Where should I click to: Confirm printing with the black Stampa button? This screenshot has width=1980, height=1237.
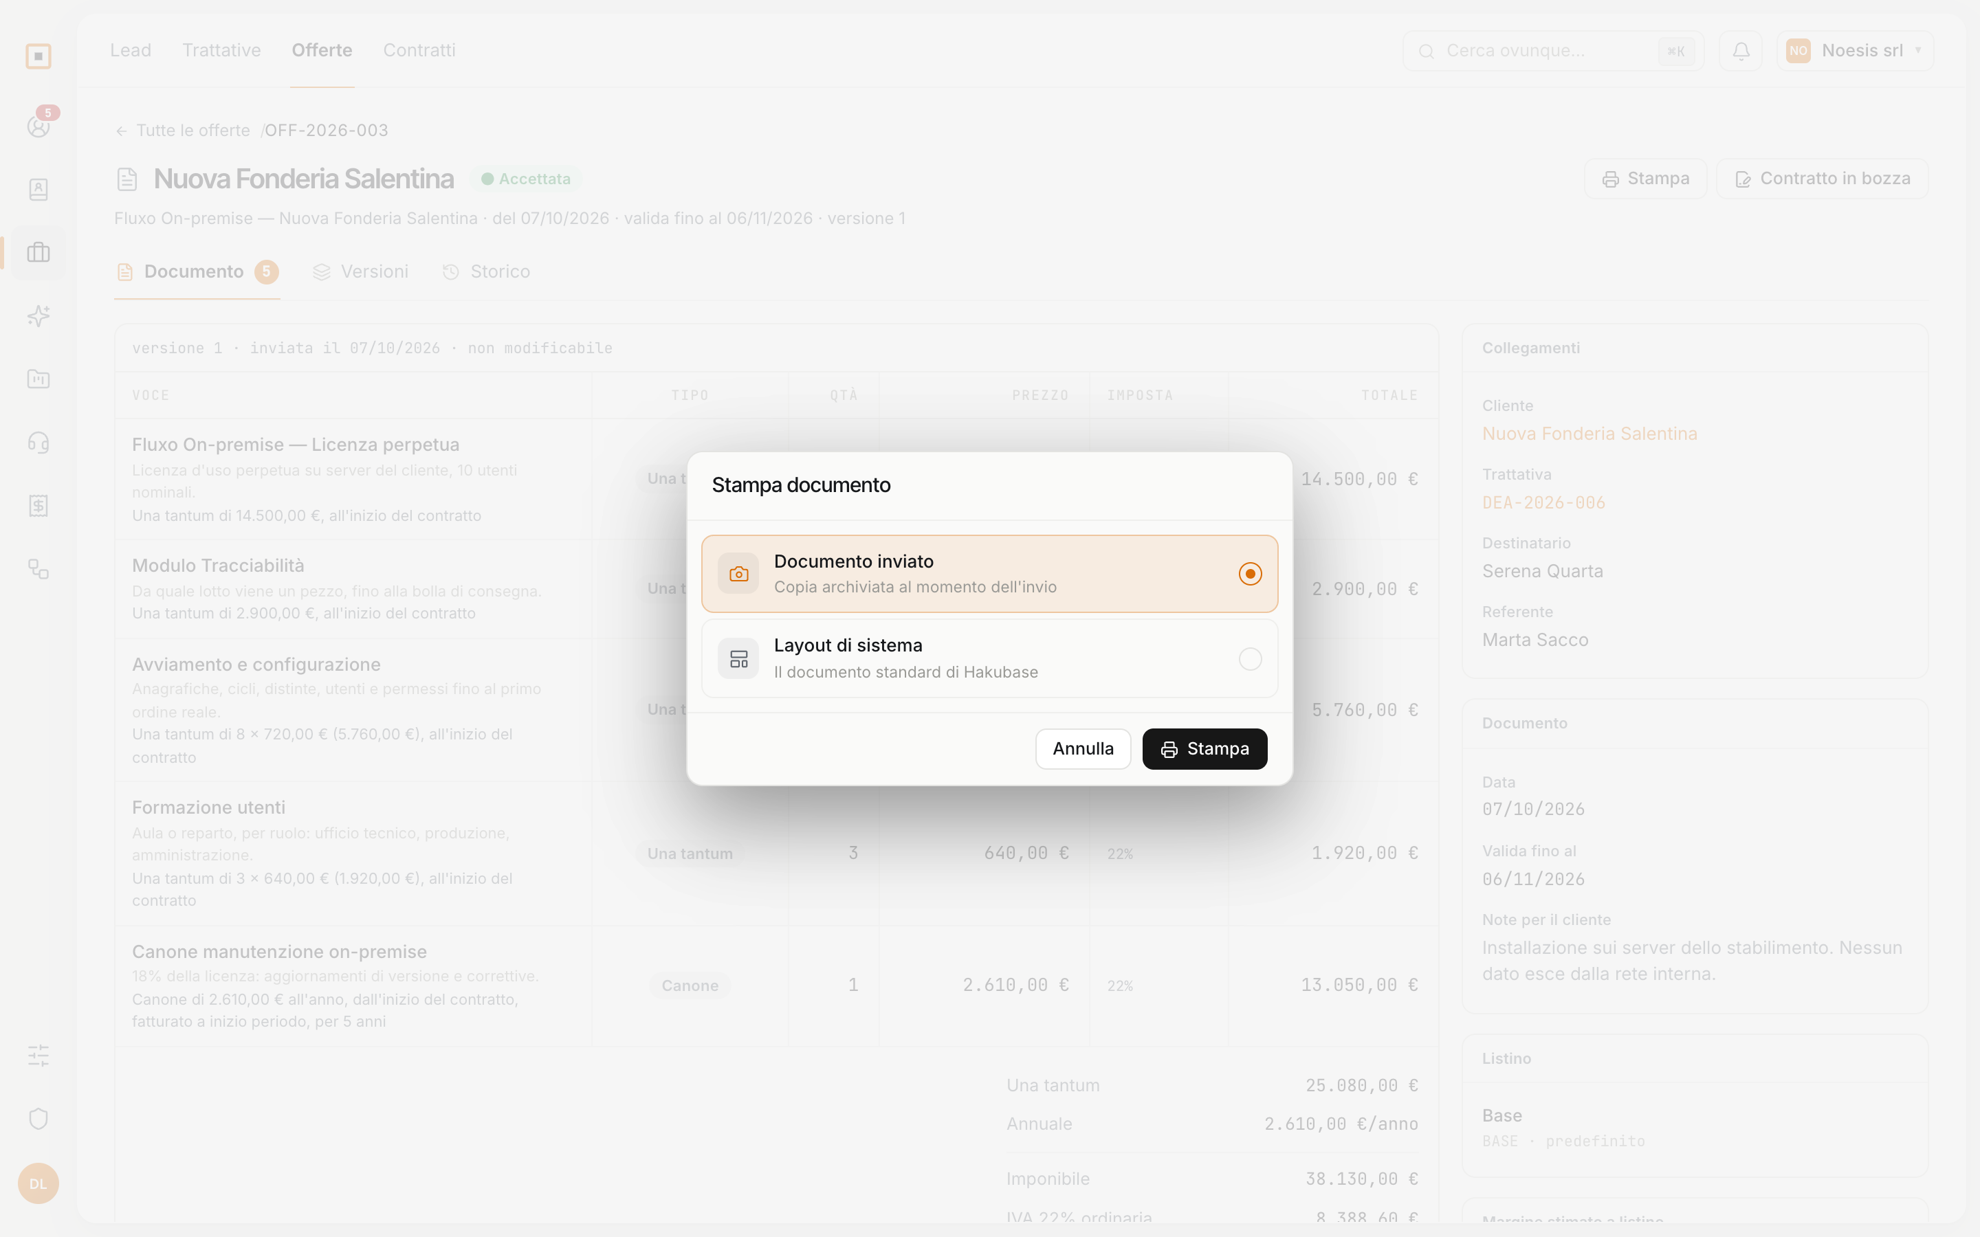point(1204,748)
